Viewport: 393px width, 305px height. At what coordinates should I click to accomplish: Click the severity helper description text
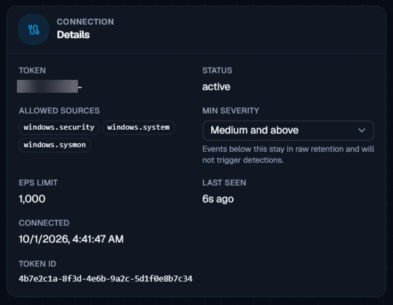click(x=288, y=154)
